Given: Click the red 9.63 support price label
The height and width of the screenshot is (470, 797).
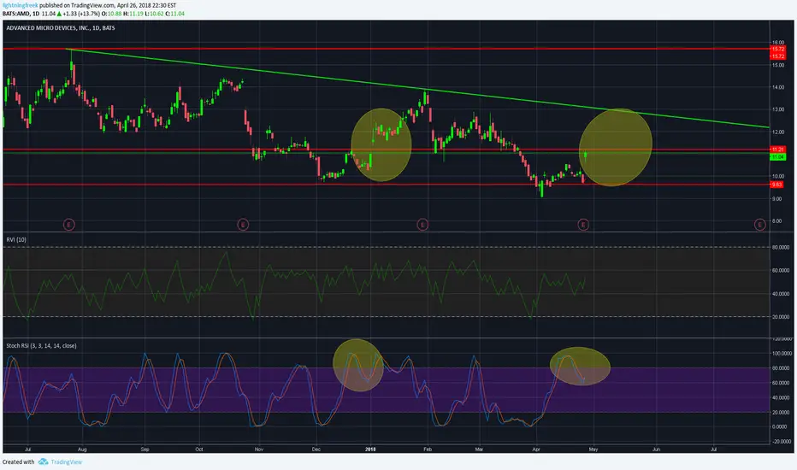Looking at the screenshot, I should click(776, 185).
